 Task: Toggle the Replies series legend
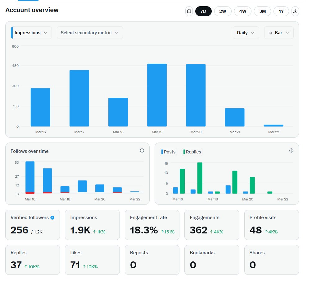[x=192, y=152]
